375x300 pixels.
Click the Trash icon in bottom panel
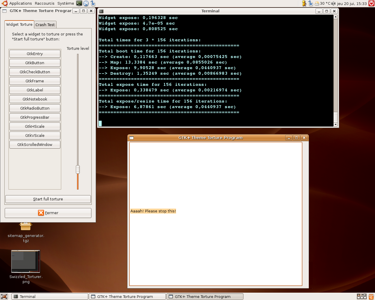[371, 296]
